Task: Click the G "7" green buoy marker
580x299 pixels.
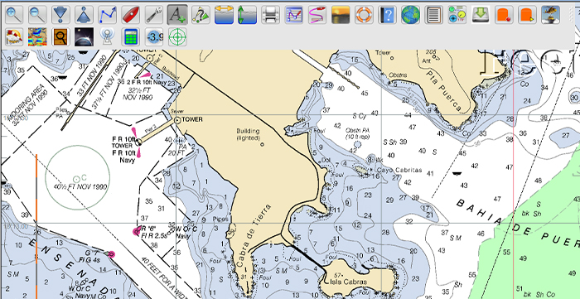Action: (110, 254)
